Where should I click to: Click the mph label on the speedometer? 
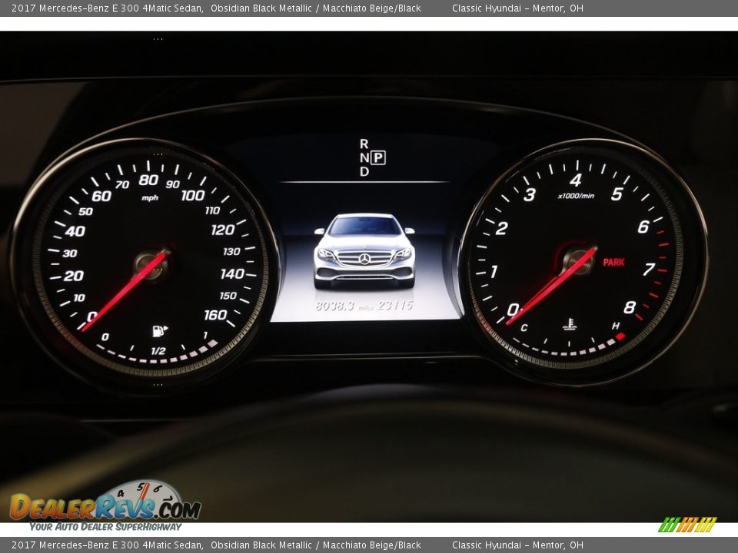coord(150,198)
